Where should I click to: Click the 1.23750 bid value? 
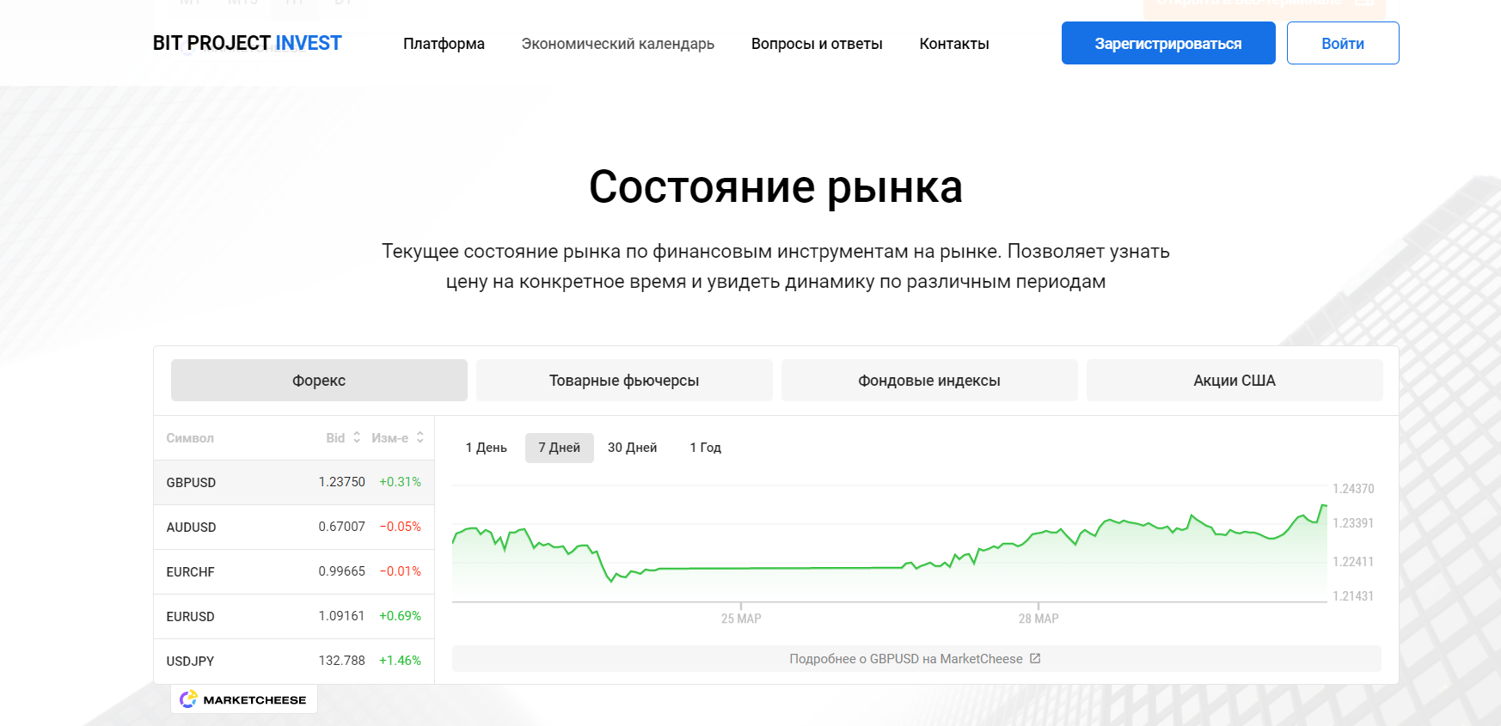[x=342, y=482]
